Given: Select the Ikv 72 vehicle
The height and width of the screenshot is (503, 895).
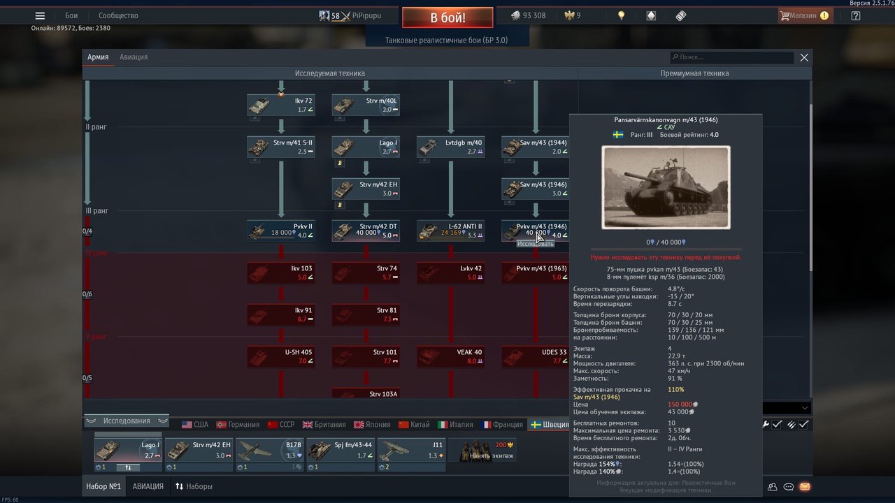Looking at the screenshot, I should click(x=281, y=105).
